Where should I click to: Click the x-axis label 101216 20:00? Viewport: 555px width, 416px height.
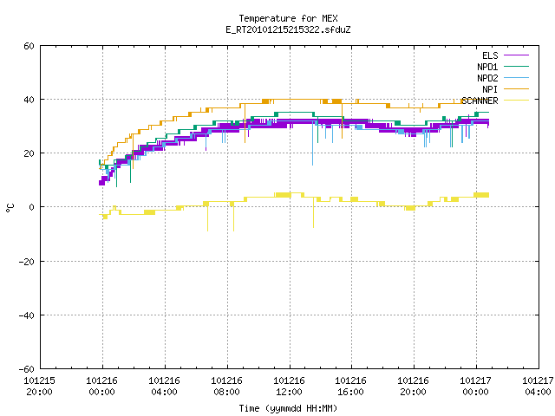coord(413,387)
